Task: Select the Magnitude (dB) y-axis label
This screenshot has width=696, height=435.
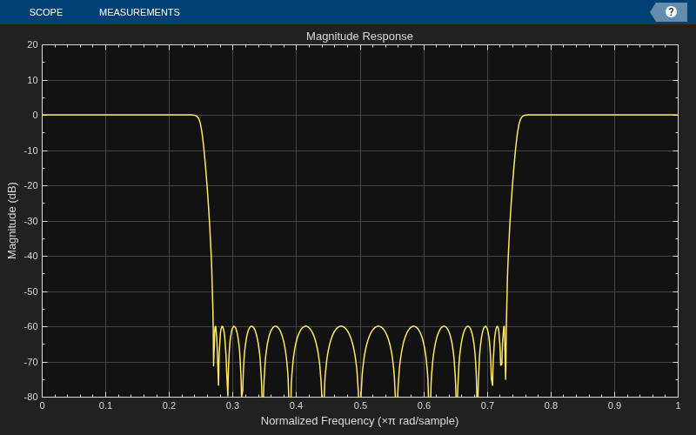Action: tap(12, 221)
